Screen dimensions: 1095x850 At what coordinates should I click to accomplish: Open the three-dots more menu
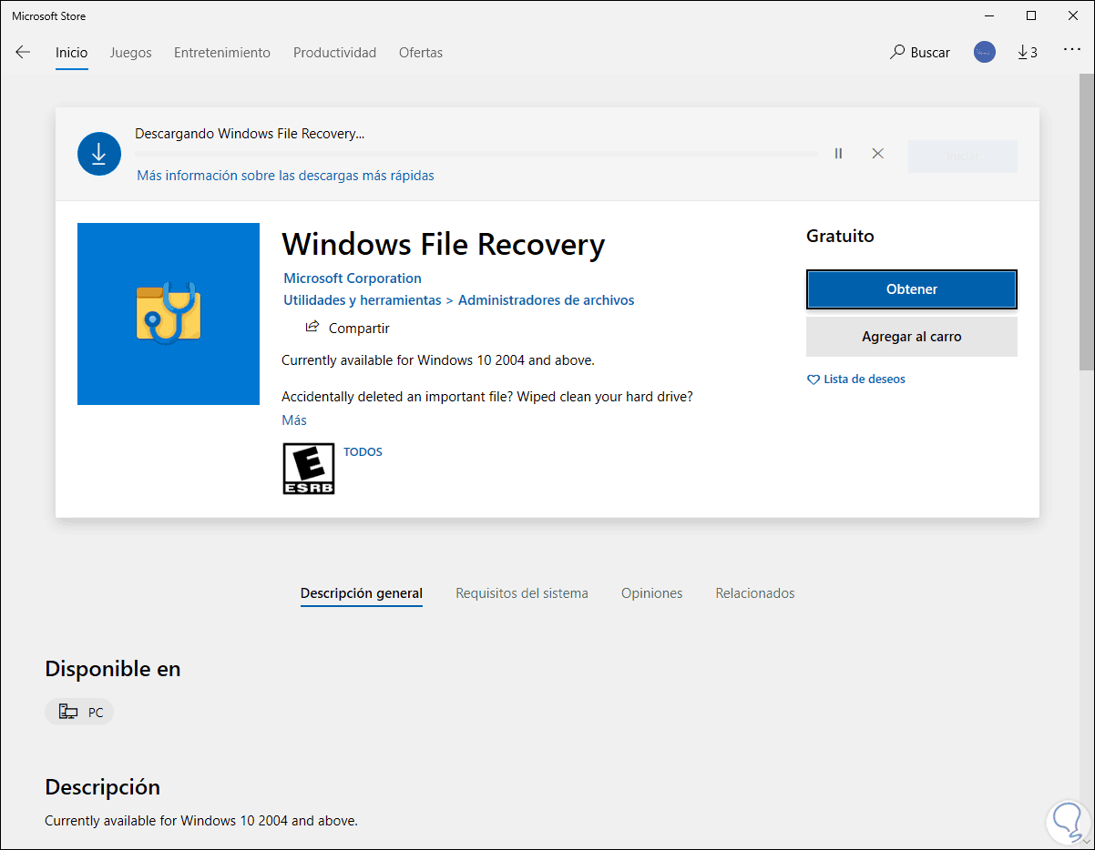point(1072,51)
